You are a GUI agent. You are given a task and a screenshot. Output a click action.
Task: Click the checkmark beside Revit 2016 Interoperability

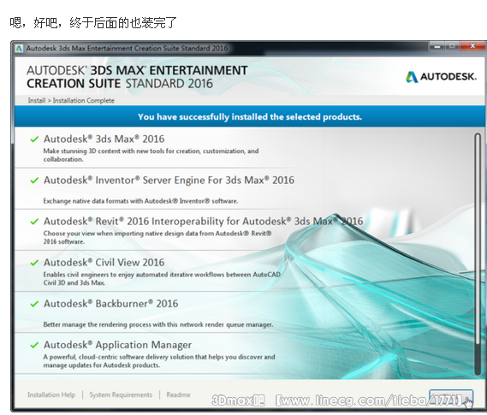[34, 222]
